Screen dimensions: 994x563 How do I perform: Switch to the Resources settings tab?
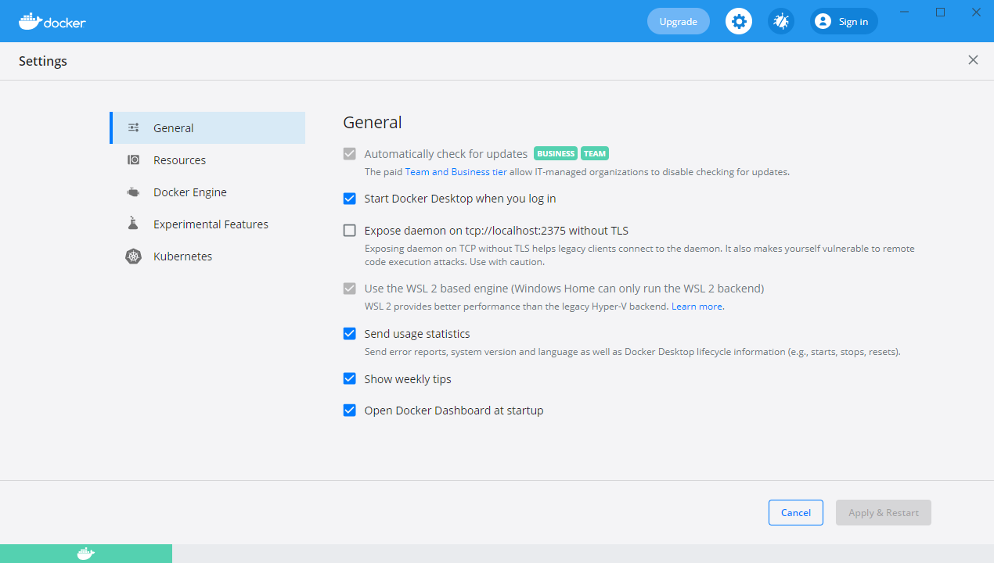tap(207, 160)
